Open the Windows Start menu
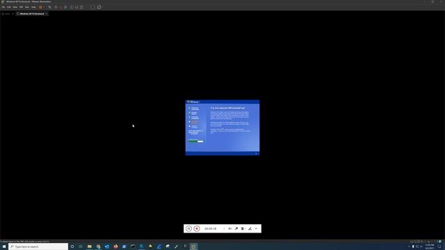 click(x=4, y=247)
